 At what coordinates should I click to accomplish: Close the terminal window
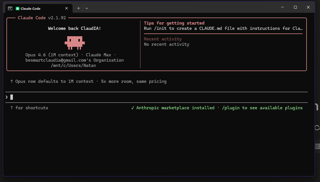click(308, 7)
